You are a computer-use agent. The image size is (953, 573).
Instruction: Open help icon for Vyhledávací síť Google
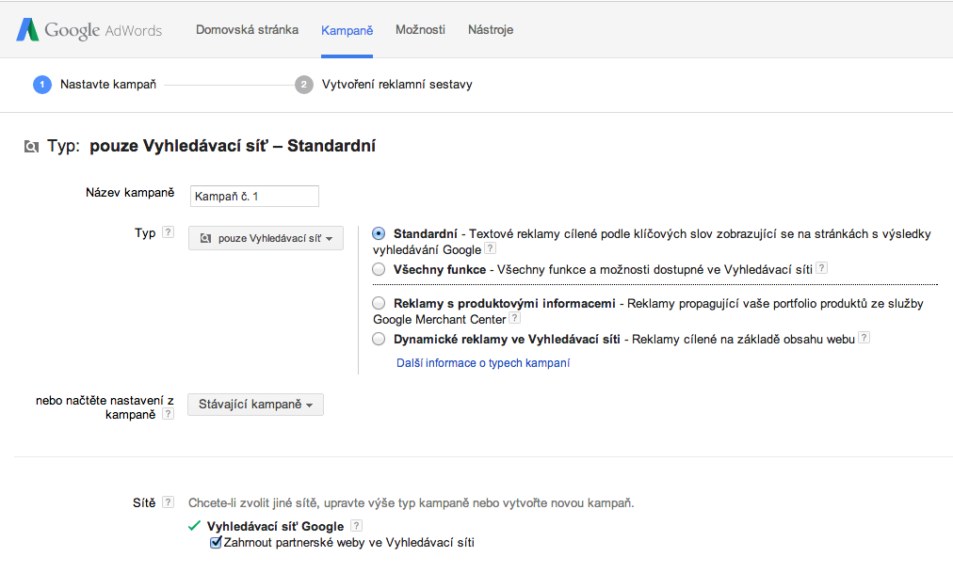pos(356,526)
